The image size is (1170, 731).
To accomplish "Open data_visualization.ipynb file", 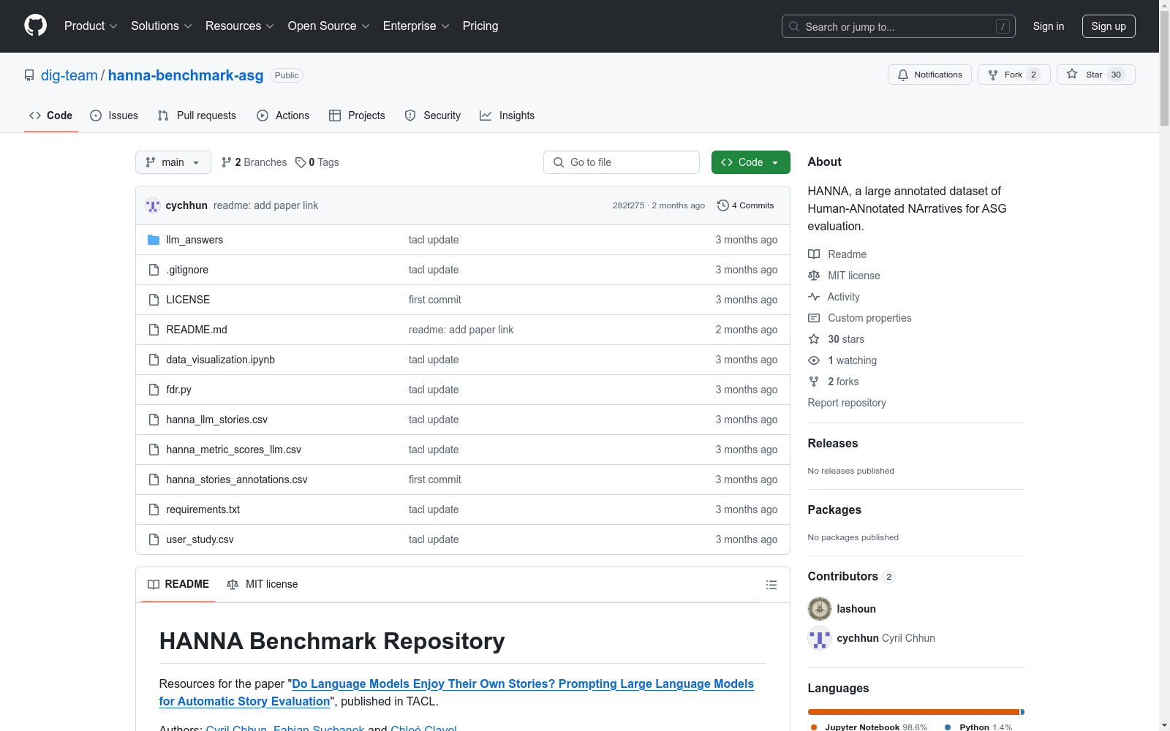I will tap(220, 360).
